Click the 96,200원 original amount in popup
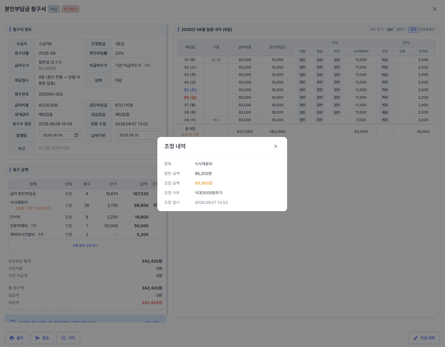The height and width of the screenshot is (347, 445). pos(203,173)
